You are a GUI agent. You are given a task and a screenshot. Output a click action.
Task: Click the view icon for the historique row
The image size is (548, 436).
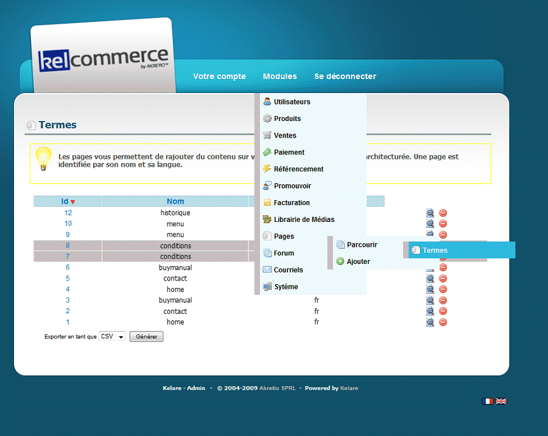click(430, 213)
